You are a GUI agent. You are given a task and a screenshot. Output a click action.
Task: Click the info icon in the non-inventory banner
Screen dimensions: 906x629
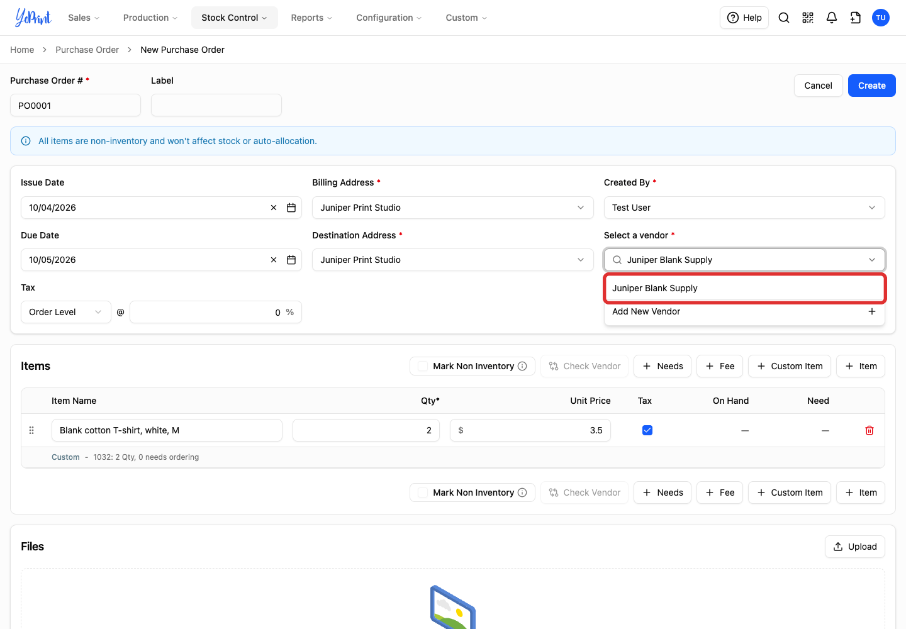[26, 141]
